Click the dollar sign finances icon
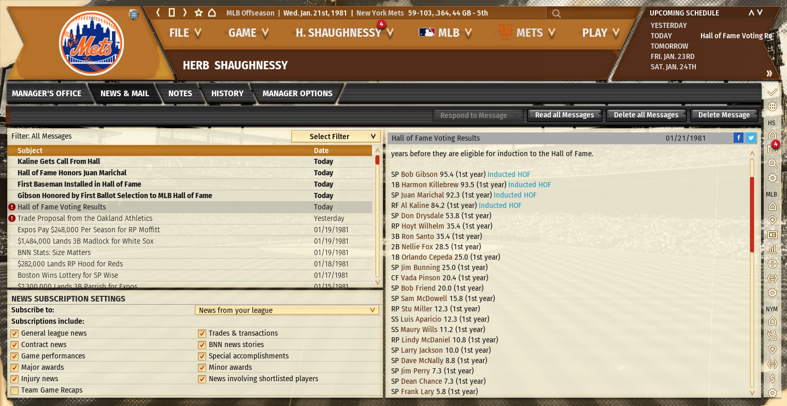 772,379
